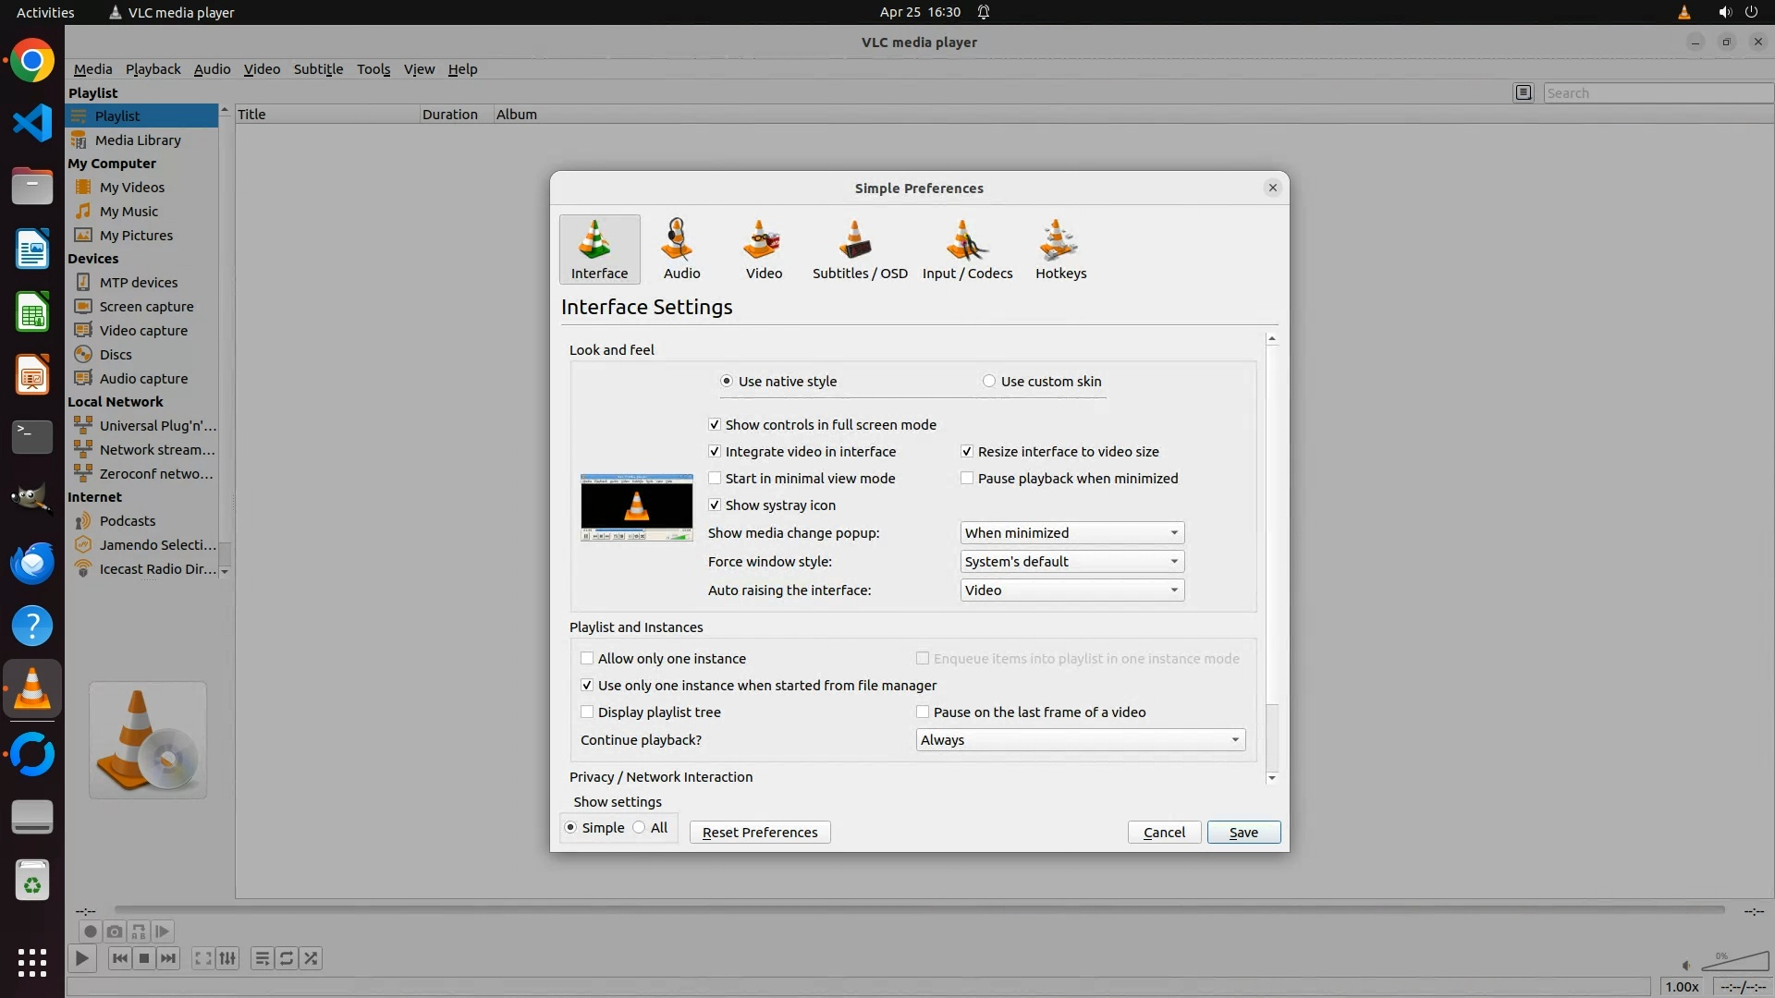
Task: Click the Reset Preferences button
Action: click(759, 833)
